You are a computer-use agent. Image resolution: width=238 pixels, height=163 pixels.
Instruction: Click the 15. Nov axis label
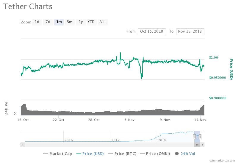click(x=200, y=120)
